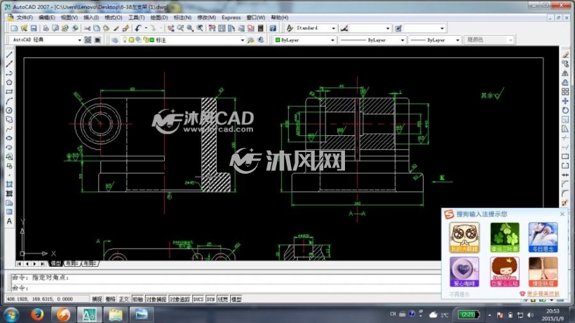The height and width of the screenshot is (323, 575).
Task: Open the table style dropdown
Action: pyautogui.click(x=442, y=28)
